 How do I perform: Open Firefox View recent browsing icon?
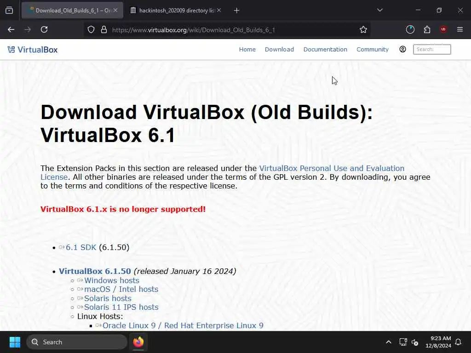tap(9, 11)
